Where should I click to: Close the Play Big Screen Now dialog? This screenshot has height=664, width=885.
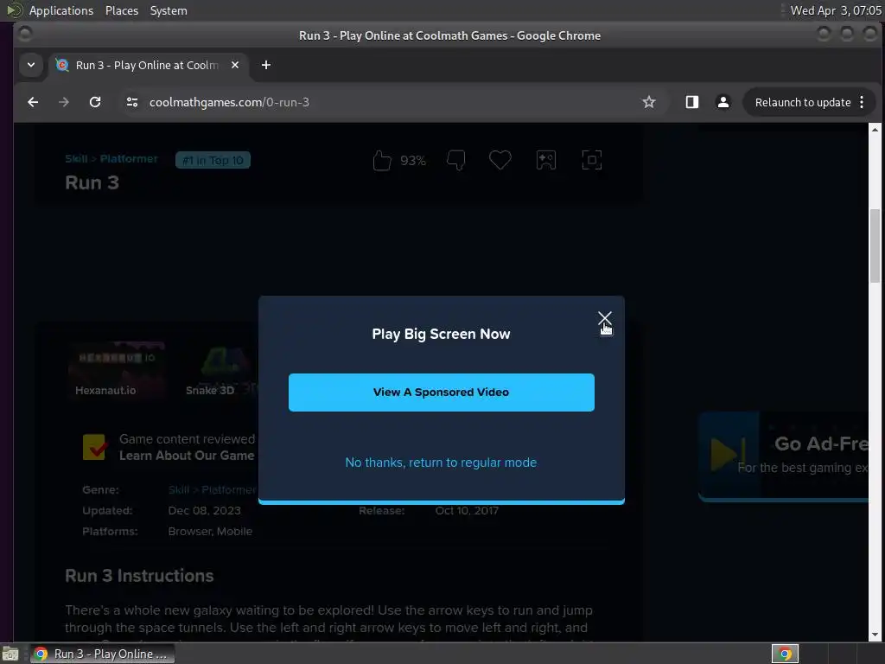click(x=604, y=318)
